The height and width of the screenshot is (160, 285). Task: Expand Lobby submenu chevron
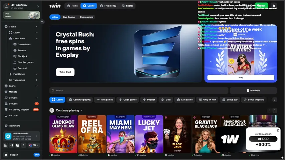pyautogui.click(x=37, y=33)
